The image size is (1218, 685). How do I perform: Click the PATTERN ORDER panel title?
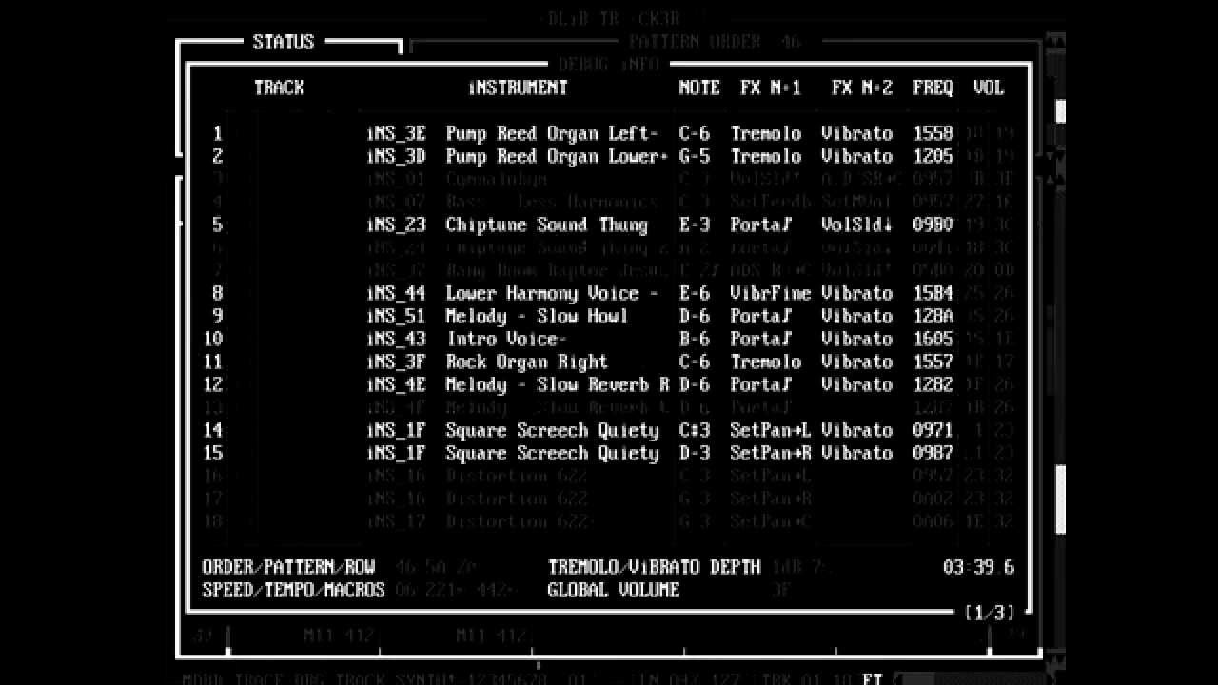click(x=714, y=42)
